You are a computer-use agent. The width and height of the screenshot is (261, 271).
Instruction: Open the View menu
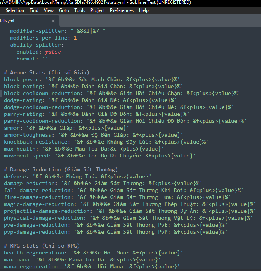pyautogui.click(x=49, y=10)
